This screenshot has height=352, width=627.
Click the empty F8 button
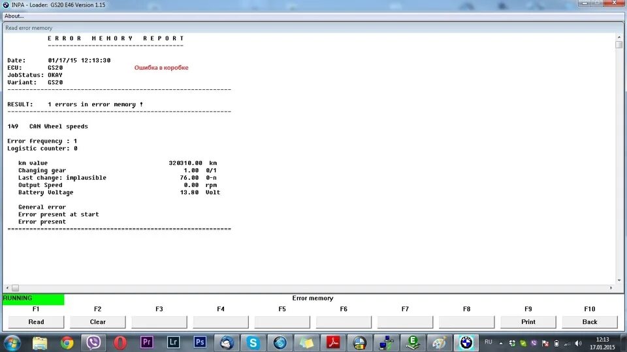pos(466,321)
